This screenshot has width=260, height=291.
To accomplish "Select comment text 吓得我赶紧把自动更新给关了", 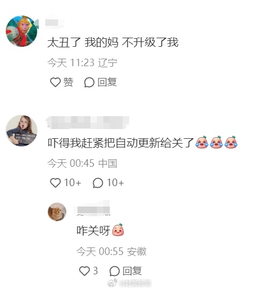I will (x=121, y=143).
